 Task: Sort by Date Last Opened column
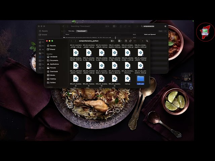tap(150, 35)
